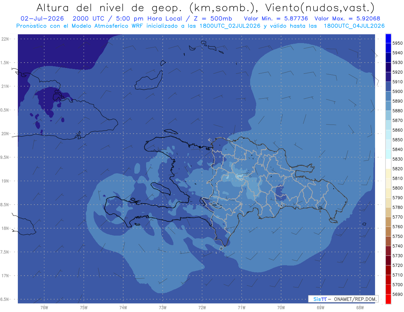Pick the red swatch below 5690
Viewport: 404px width, 312px height.
pos(388,299)
